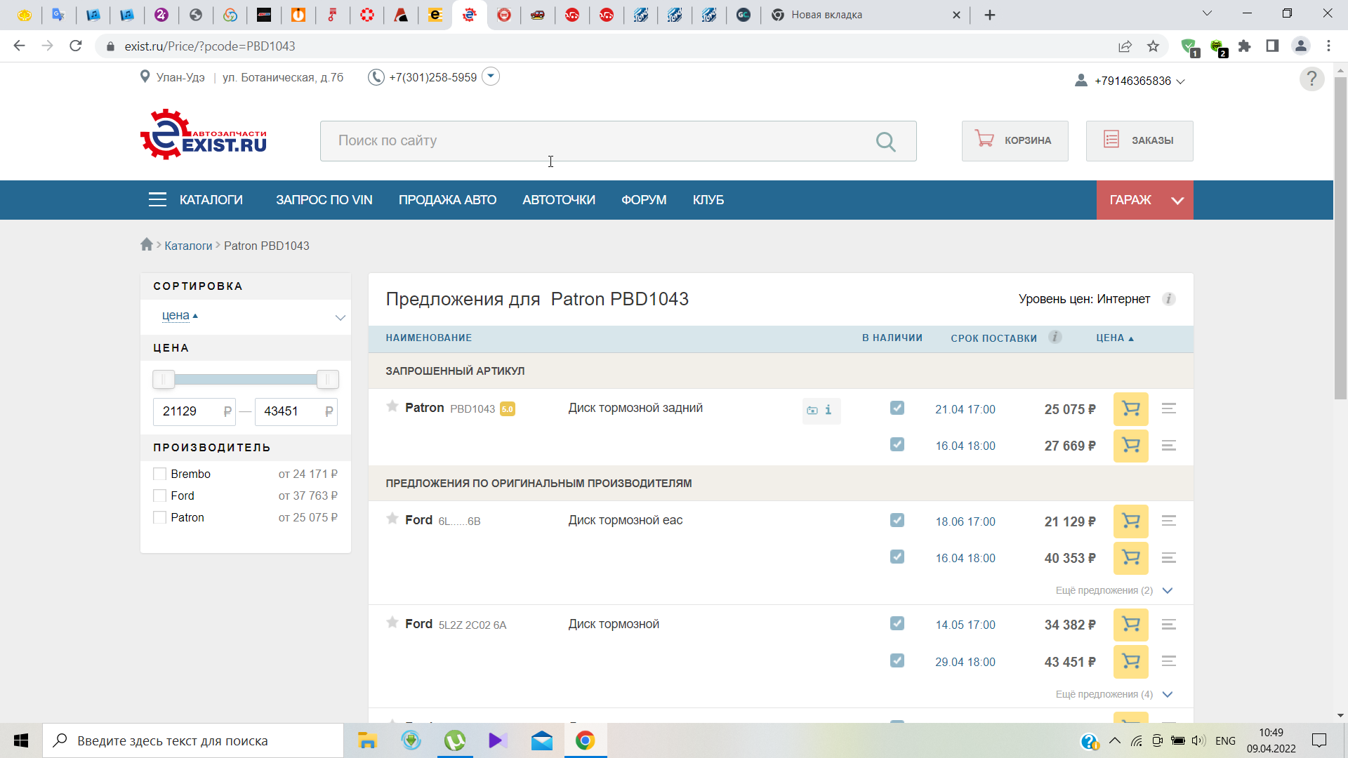
Task: Go to home via breadcrumb house icon
Action: (x=146, y=244)
